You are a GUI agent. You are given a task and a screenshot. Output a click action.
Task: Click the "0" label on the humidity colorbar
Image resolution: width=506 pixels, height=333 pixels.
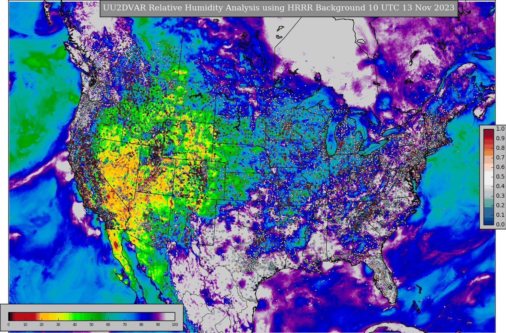click(x=8, y=325)
